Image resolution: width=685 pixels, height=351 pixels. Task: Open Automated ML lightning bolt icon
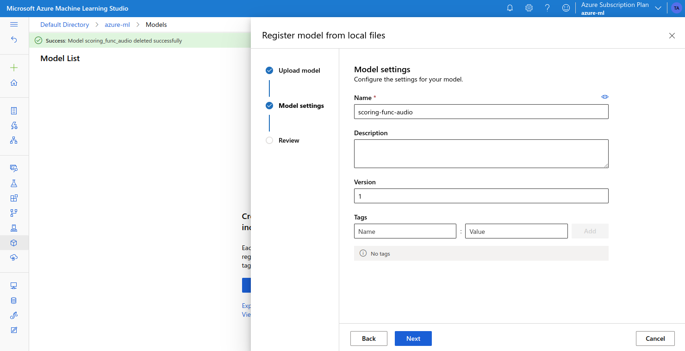(x=14, y=125)
